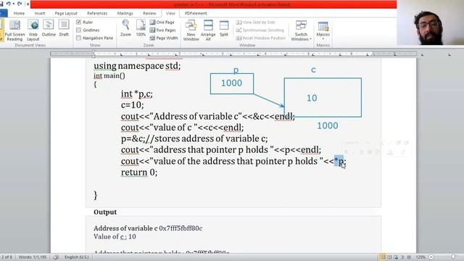This screenshot has width=464, height=261.
Task: Open the Undo history dropdown arrow
Action: tap(14, 4)
